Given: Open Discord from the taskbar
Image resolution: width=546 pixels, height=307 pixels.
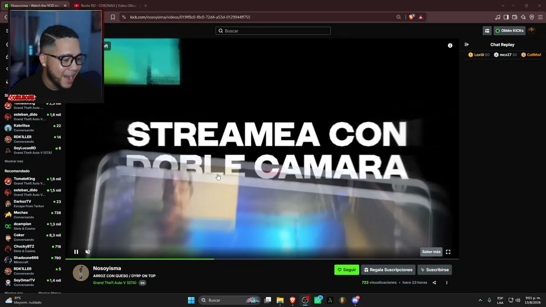Looking at the screenshot, I should (x=355, y=300).
